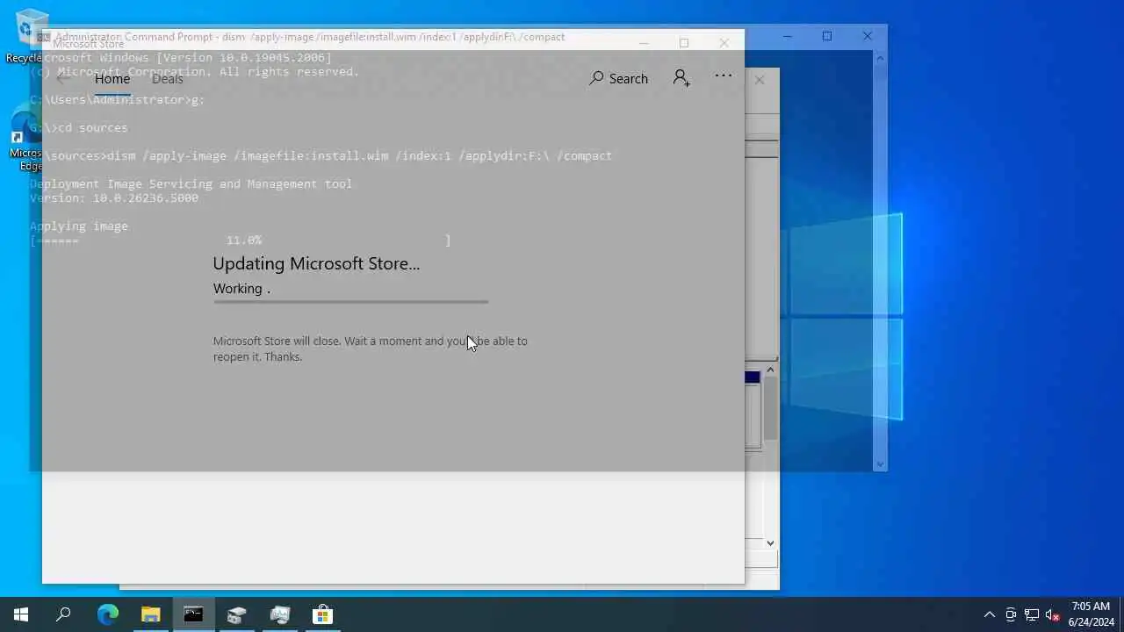Open the account sign-in person icon
The height and width of the screenshot is (632, 1124).
681,78
